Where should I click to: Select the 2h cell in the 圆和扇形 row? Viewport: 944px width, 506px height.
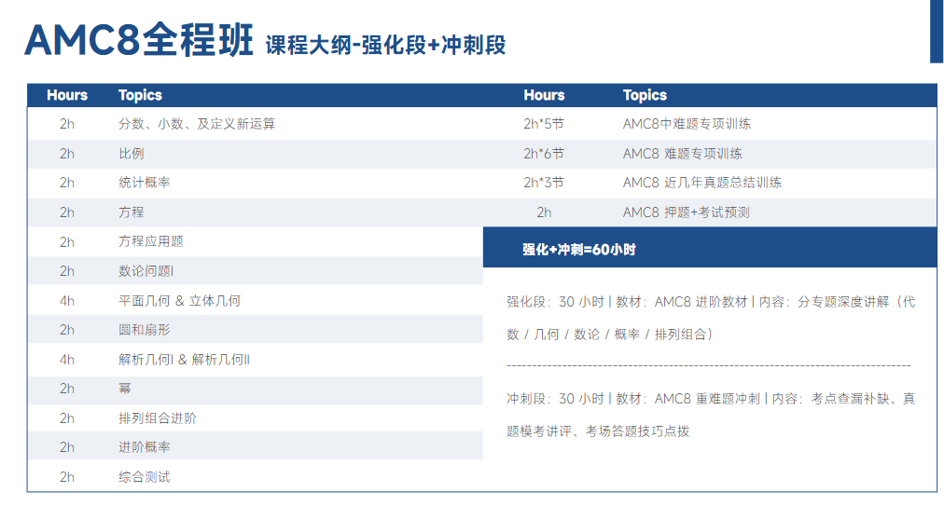(67, 330)
